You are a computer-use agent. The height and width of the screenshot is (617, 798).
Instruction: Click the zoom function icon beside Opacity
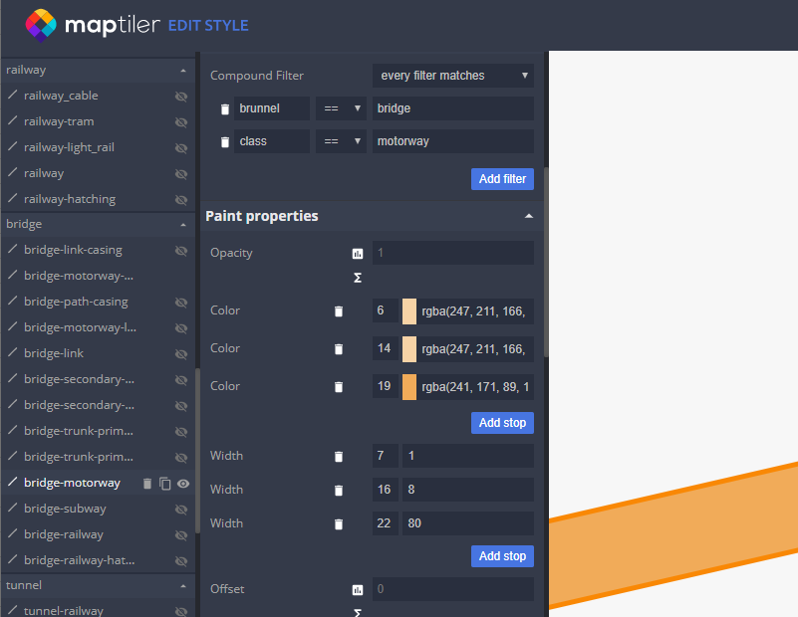pos(358,254)
